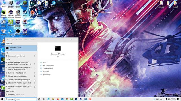Open the Mail app from taskbar

point(62,99)
